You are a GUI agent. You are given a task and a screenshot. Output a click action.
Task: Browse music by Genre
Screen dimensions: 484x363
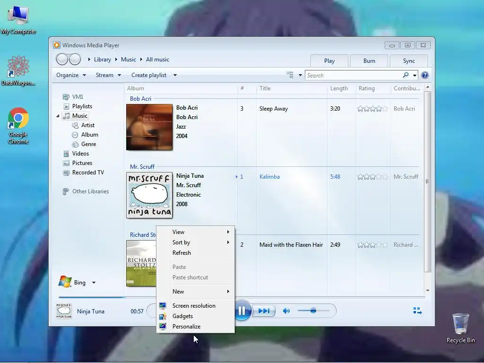point(84,144)
